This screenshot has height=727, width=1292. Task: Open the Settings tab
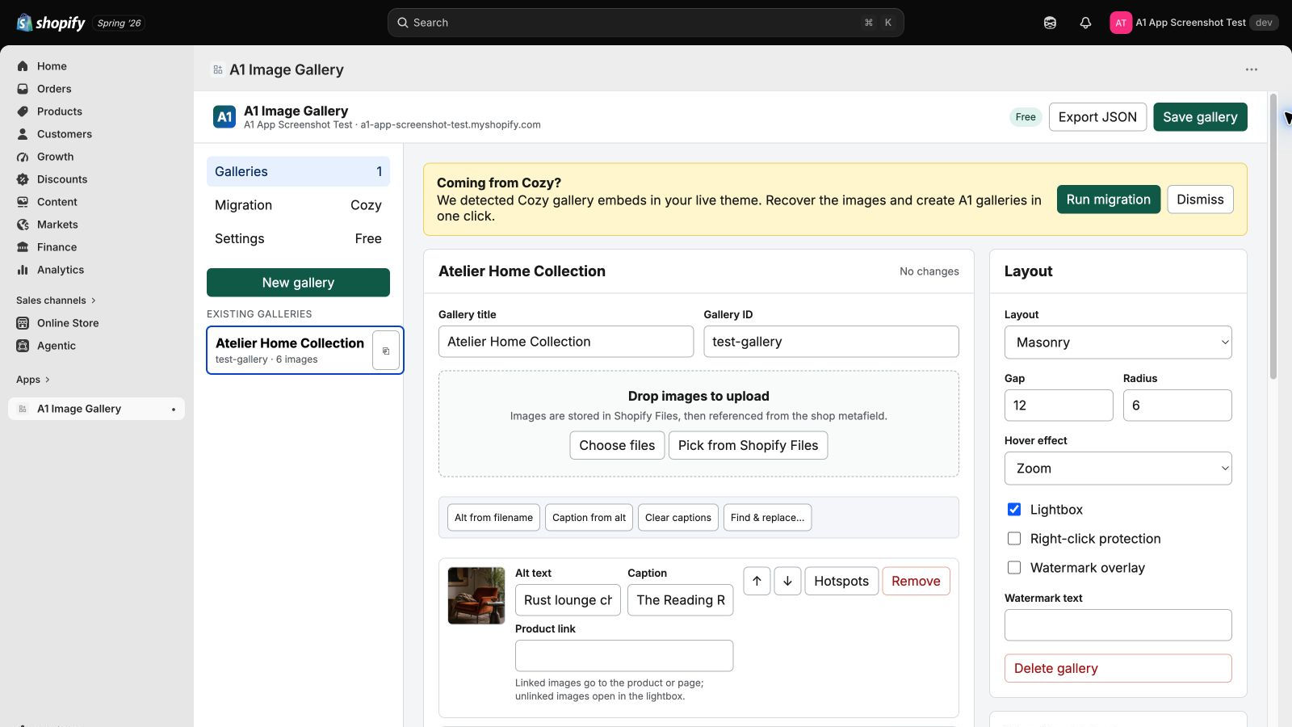click(x=298, y=238)
